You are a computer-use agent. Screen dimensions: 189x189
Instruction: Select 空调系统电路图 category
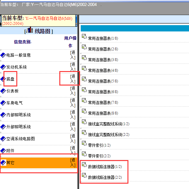[x=20, y=139]
